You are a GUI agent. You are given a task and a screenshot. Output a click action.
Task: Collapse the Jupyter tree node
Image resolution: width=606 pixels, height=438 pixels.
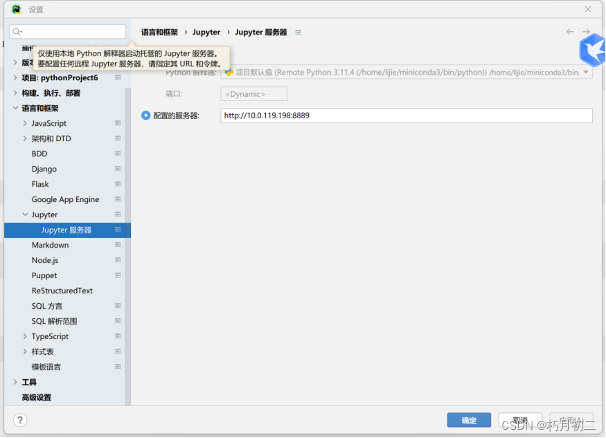coord(25,215)
